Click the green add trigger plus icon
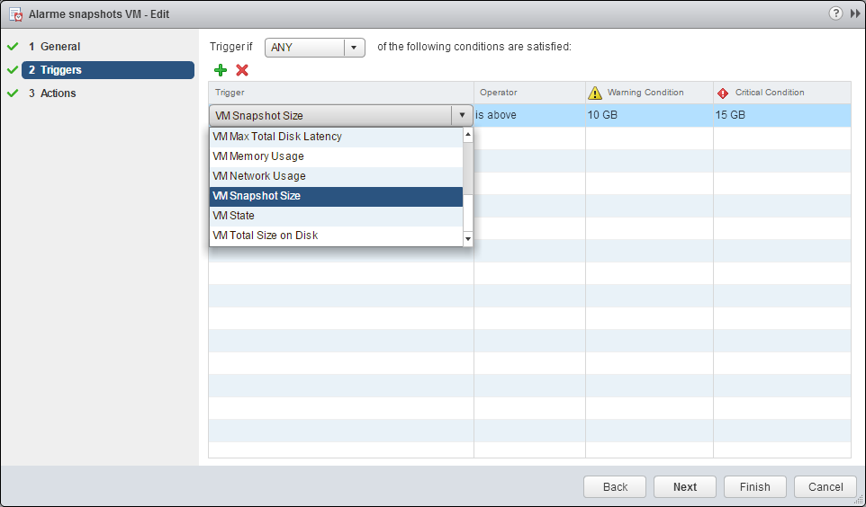The height and width of the screenshot is (507, 866). 221,70
